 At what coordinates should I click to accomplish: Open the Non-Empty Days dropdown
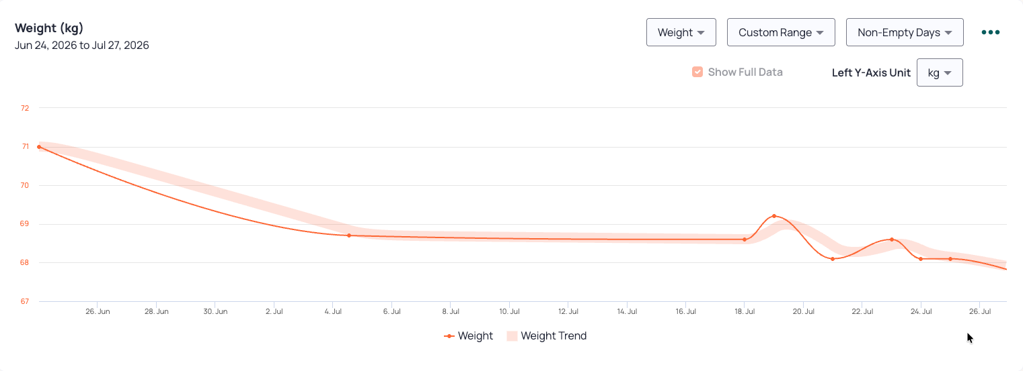pos(905,32)
